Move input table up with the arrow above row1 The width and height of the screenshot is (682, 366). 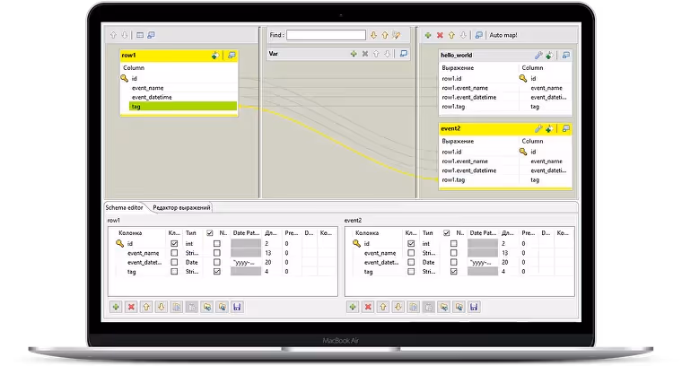pos(113,35)
